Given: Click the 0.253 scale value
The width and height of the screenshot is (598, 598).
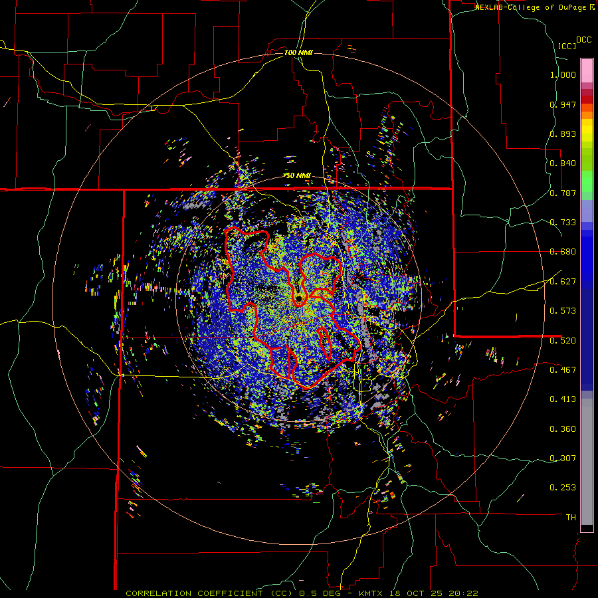Looking at the screenshot, I should point(563,488).
